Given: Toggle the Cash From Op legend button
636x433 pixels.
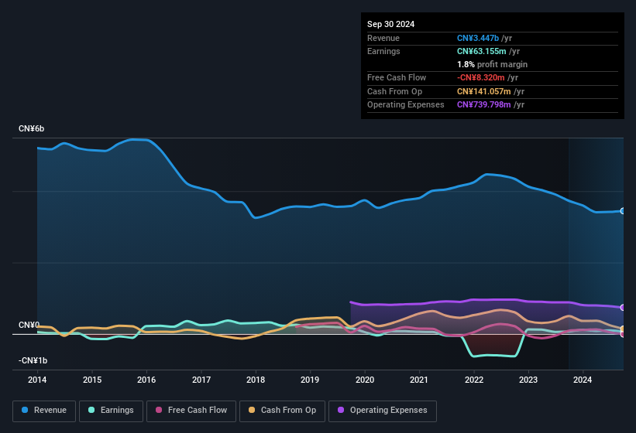Looking at the screenshot, I should [282, 411].
